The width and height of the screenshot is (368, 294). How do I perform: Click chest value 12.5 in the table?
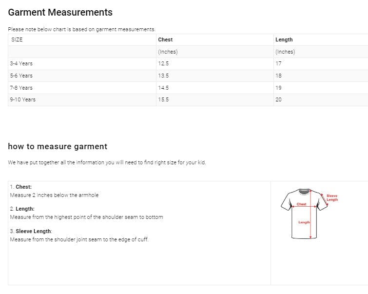163,64
